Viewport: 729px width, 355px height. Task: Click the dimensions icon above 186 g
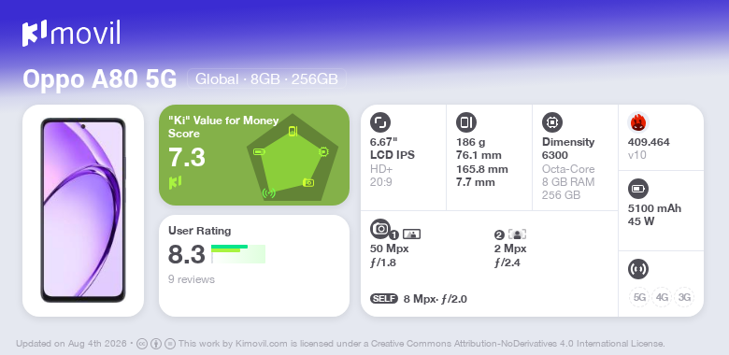click(465, 122)
